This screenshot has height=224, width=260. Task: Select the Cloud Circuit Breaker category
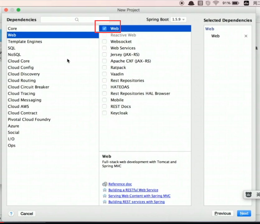[53, 87]
